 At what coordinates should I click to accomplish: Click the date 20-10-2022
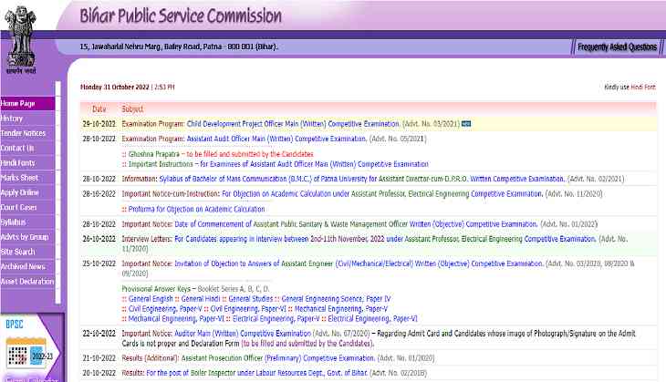[x=99, y=373]
